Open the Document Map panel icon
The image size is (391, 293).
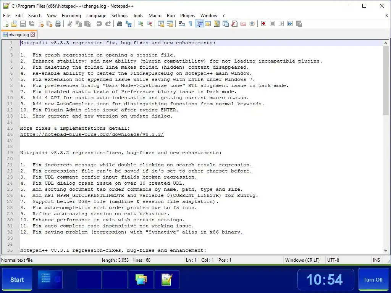tap(217, 24)
